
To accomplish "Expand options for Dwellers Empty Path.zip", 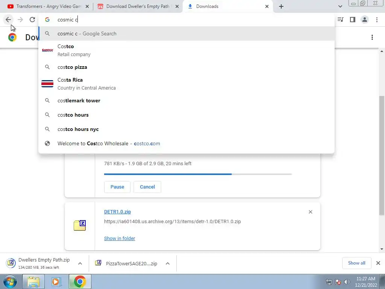I will click(x=80, y=263).
